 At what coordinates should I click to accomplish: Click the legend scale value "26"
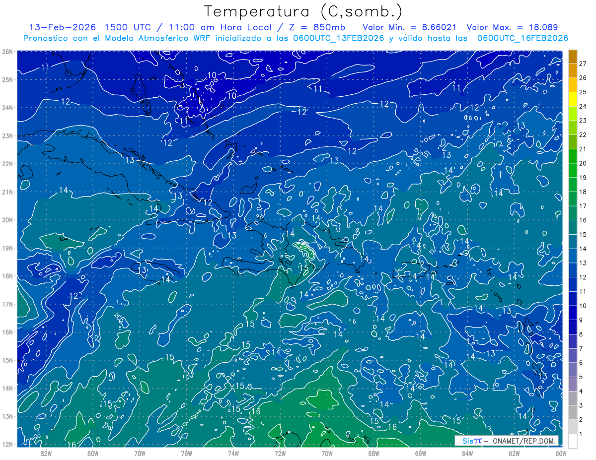point(583,78)
